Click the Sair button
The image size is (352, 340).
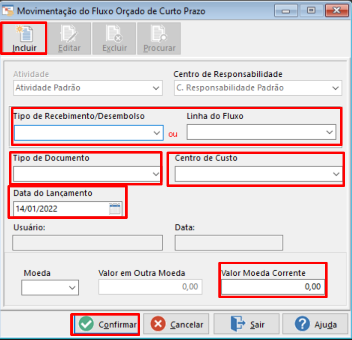[246, 324]
